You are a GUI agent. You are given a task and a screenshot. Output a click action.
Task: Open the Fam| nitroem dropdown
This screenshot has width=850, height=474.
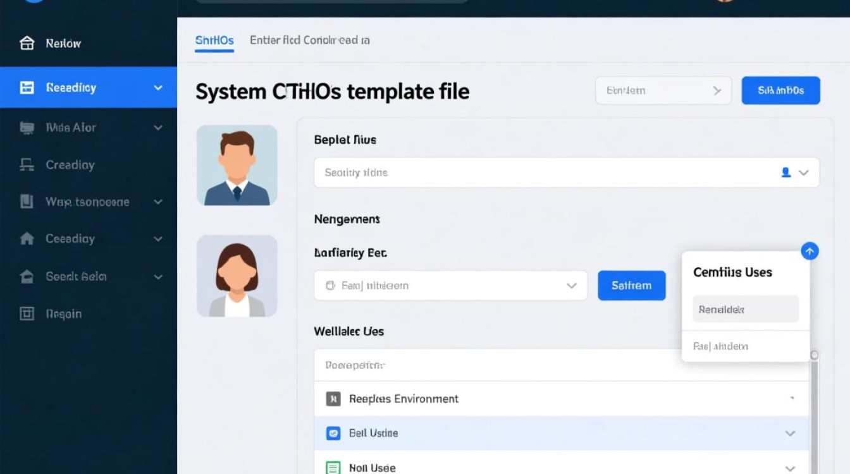[450, 286]
